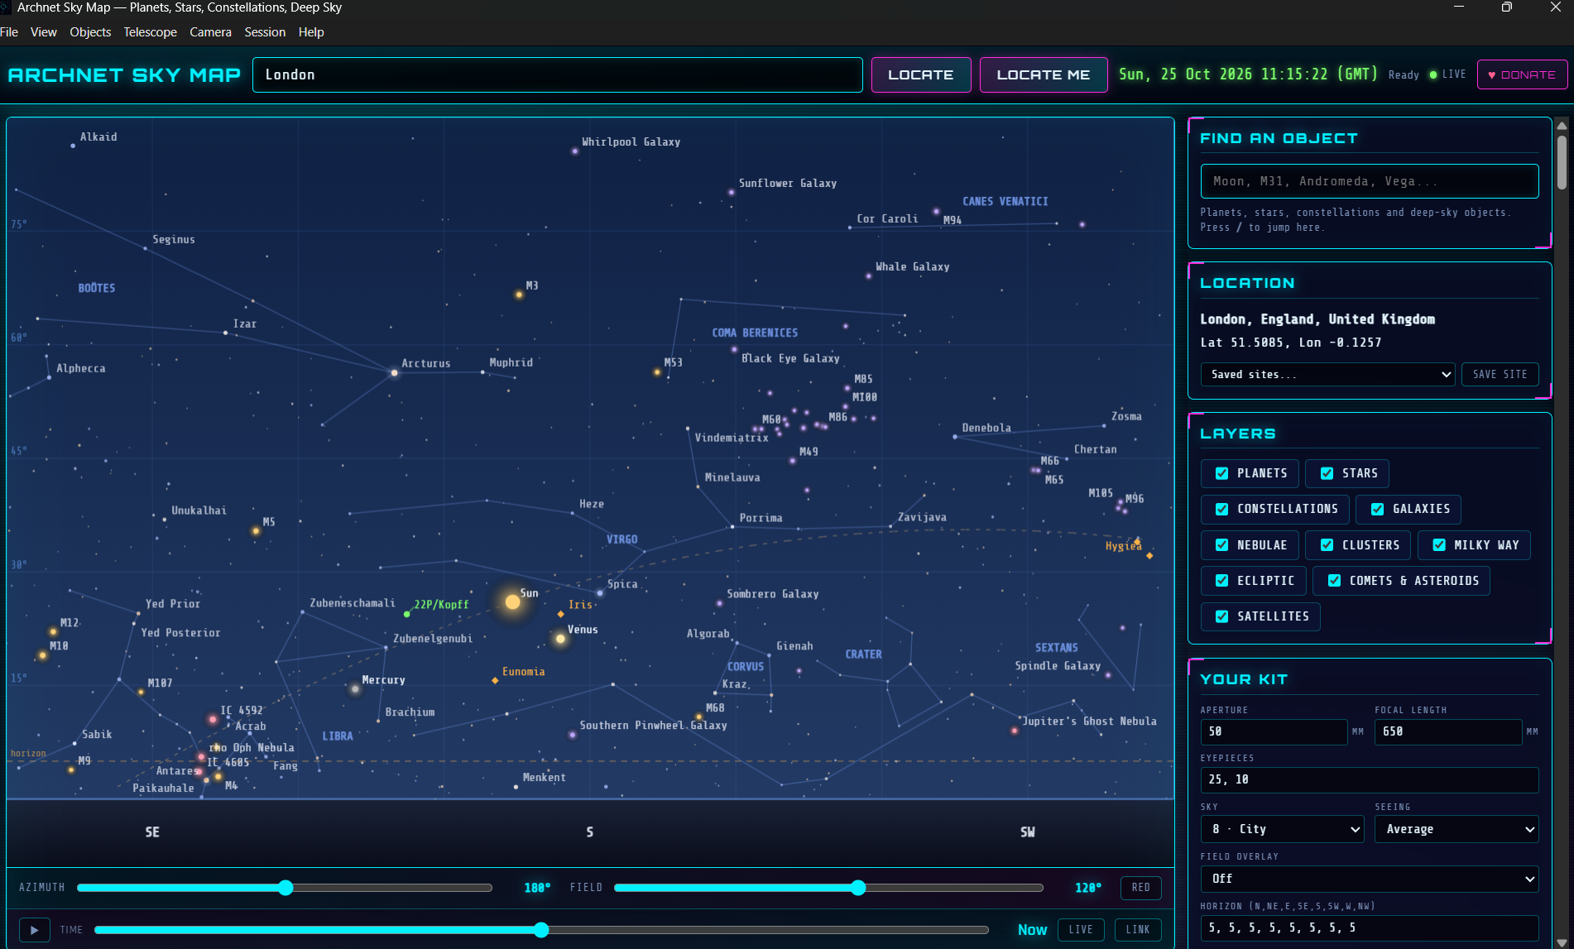Click the M3 cluster marker
This screenshot has height=949, width=1574.
(x=519, y=295)
